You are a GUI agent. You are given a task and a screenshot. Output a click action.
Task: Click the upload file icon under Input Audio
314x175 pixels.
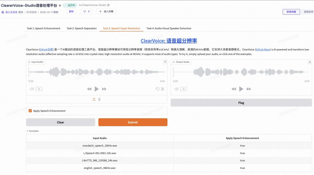pyautogui.click(x=94, y=99)
